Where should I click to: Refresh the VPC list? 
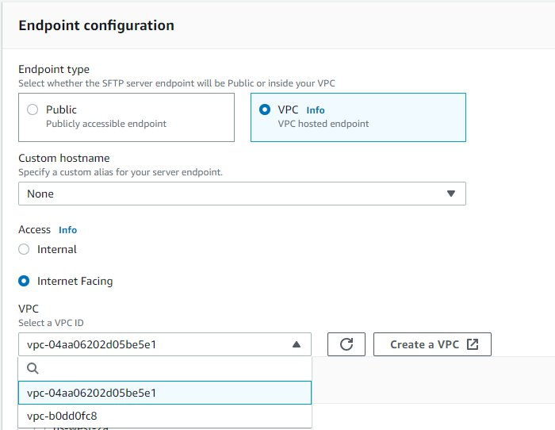pyautogui.click(x=346, y=344)
